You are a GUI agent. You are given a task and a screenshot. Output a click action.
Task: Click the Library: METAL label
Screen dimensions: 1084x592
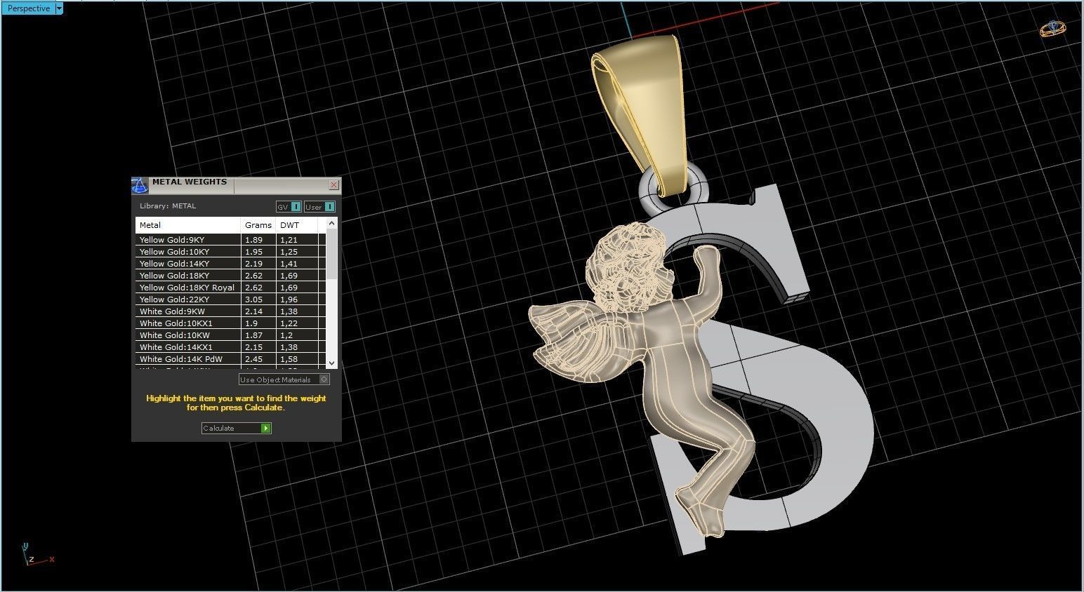(168, 206)
